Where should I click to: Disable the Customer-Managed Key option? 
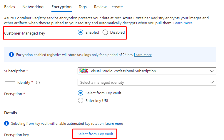(105, 33)
